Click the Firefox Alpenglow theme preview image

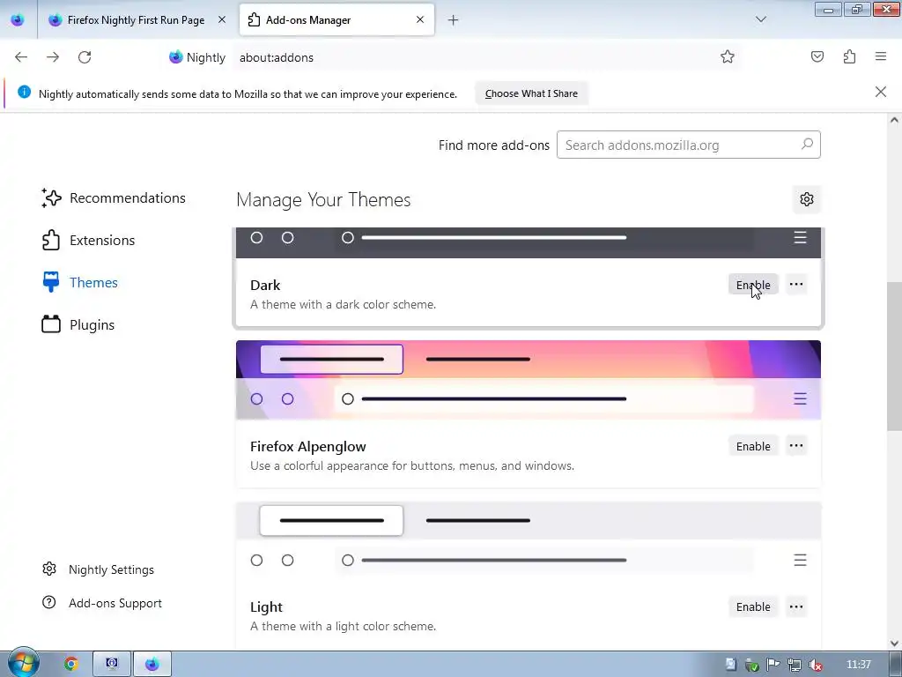[x=529, y=379]
